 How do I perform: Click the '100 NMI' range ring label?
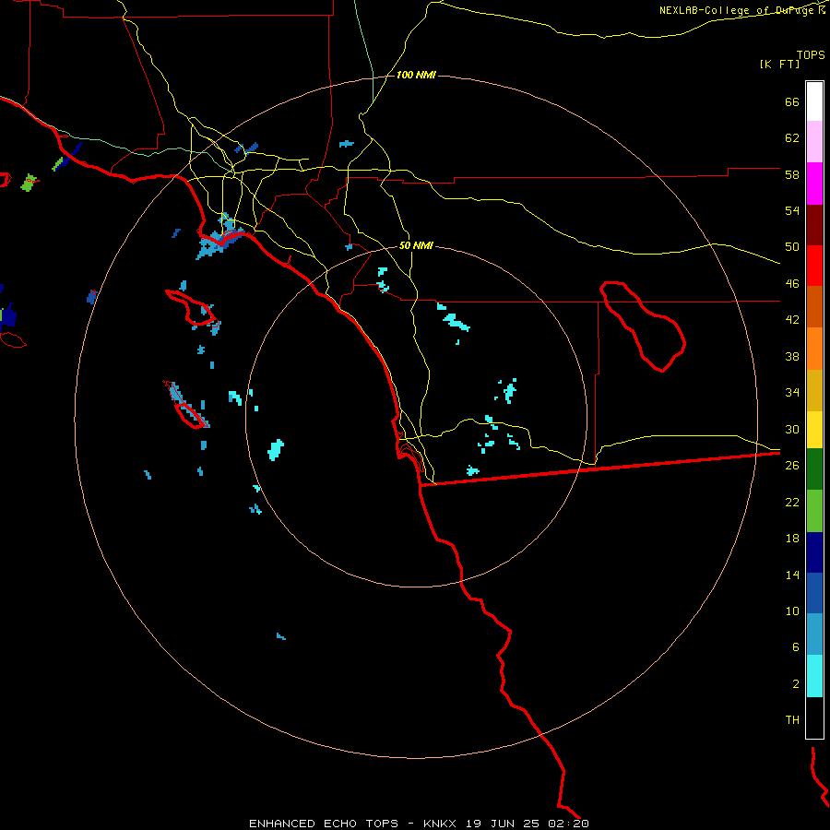(416, 76)
